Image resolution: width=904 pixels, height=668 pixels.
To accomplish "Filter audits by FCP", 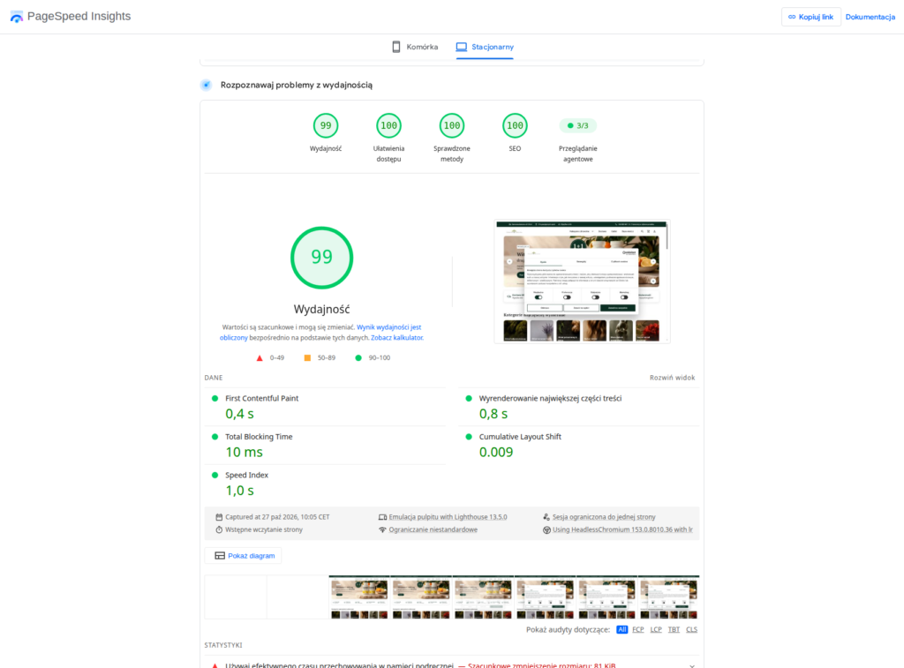I will 637,629.
